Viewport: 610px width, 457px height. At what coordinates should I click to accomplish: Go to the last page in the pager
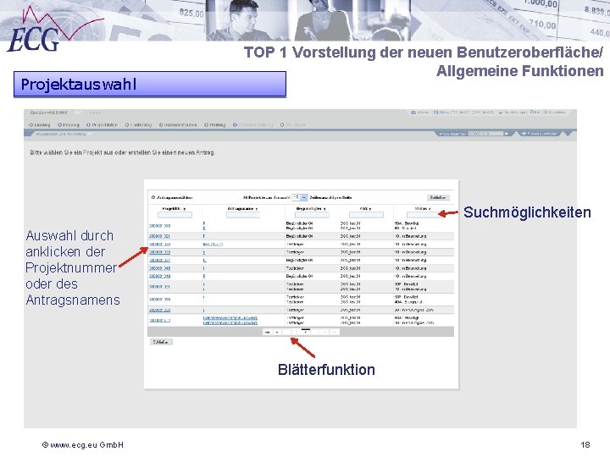[x=335, y=333]
